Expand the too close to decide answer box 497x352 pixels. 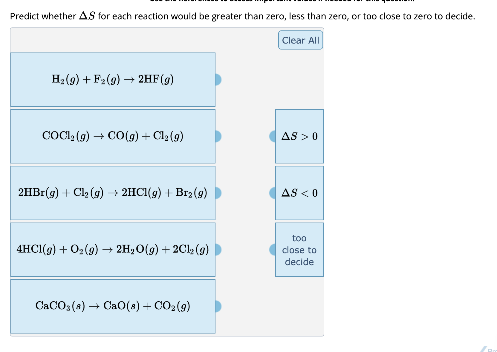(x=299, y=250)
